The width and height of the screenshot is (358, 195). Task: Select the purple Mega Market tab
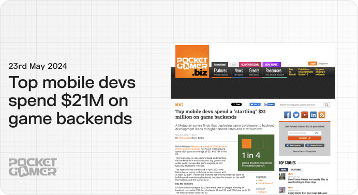click(272, 64)
